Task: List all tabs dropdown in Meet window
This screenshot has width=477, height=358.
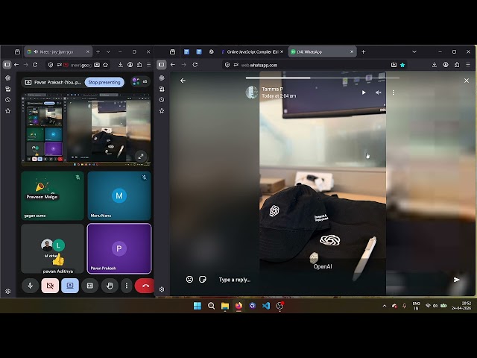Action: point(108,51)
